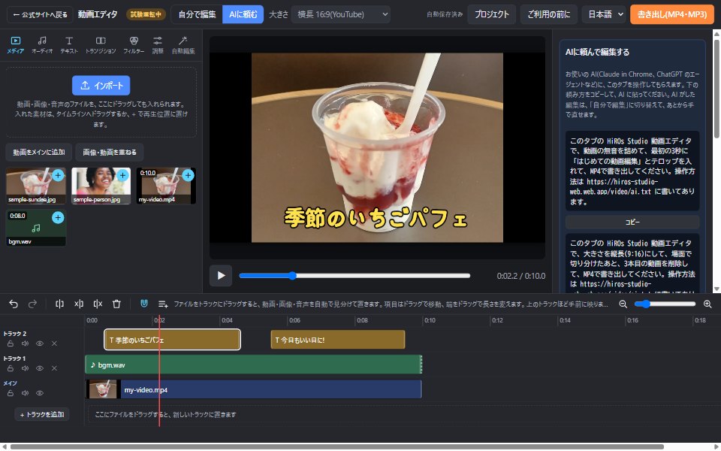
Task: Split the clip at the playhead
Action: click(x=59, y=304)
